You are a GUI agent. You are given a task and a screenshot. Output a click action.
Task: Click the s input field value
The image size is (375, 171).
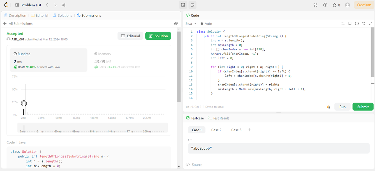coord(279,148)
